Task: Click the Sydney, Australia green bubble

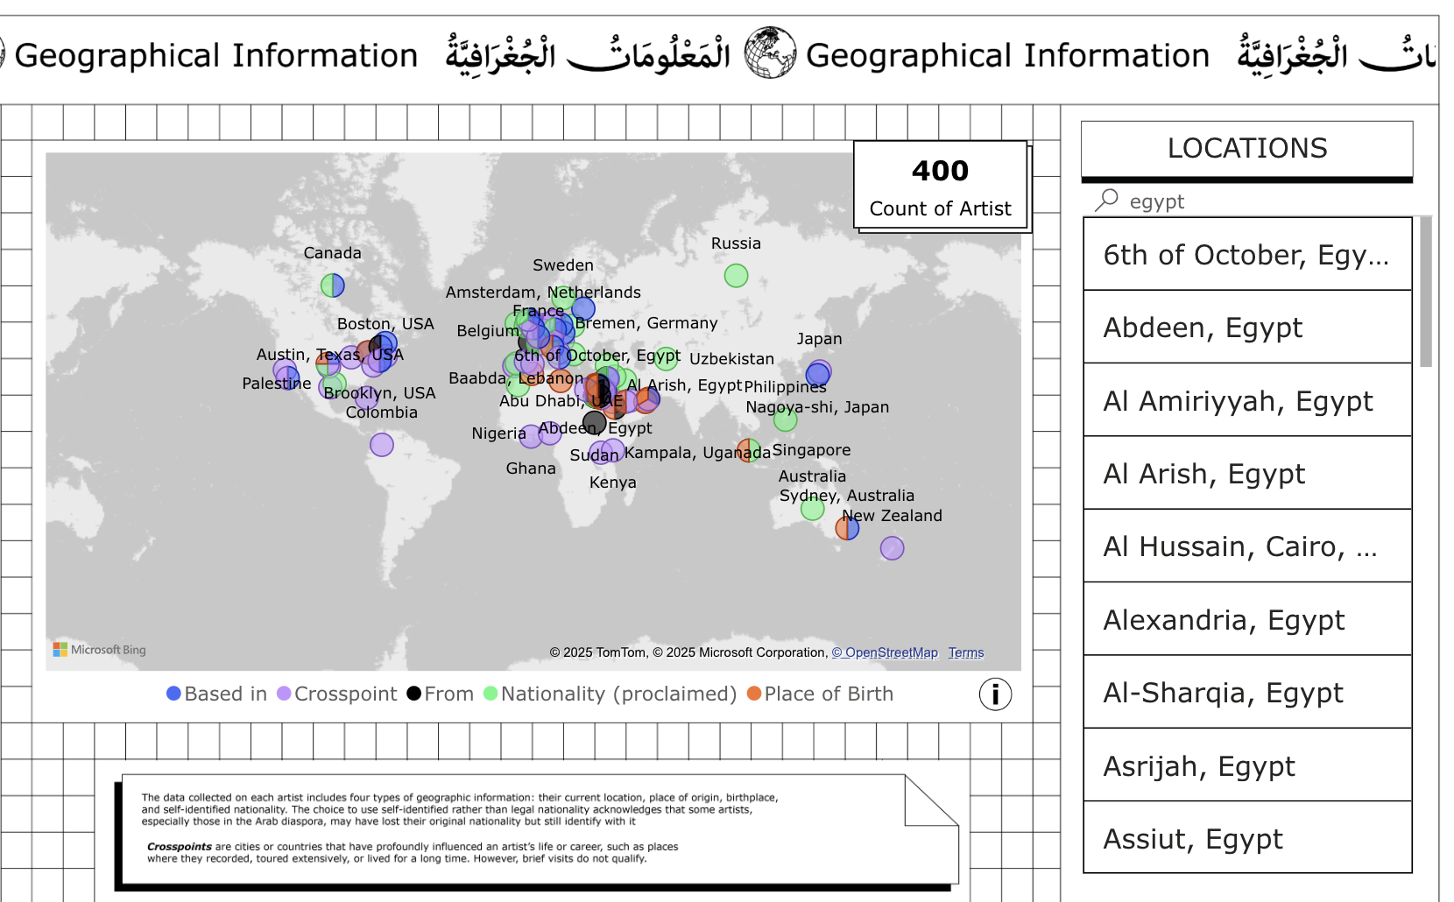Action: tap(813, 508)
